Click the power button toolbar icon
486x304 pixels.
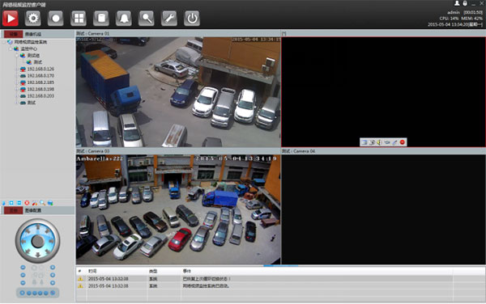[x=192, y=19]
